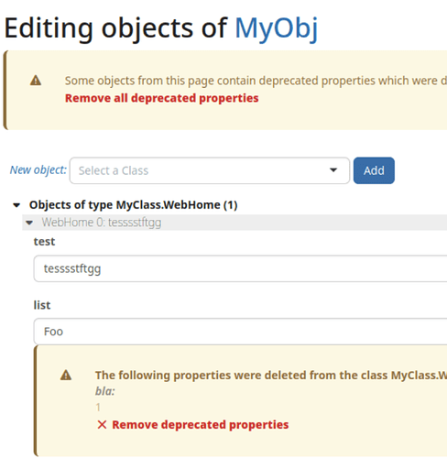Screen dimensions: 447x458
Task: Focus the list field containing Foo
Action: coord(240,332)
